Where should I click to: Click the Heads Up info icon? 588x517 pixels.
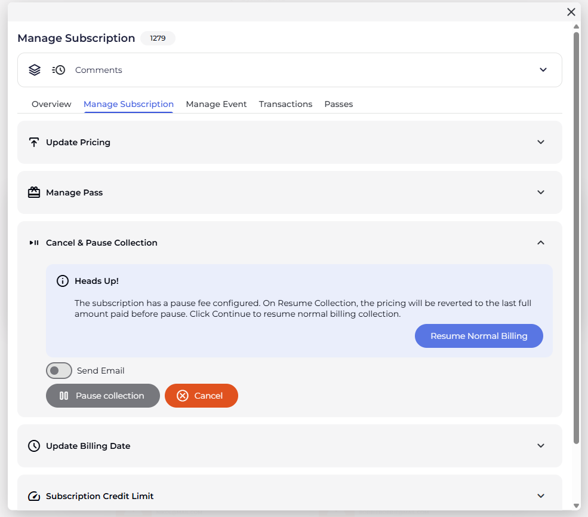62,281
